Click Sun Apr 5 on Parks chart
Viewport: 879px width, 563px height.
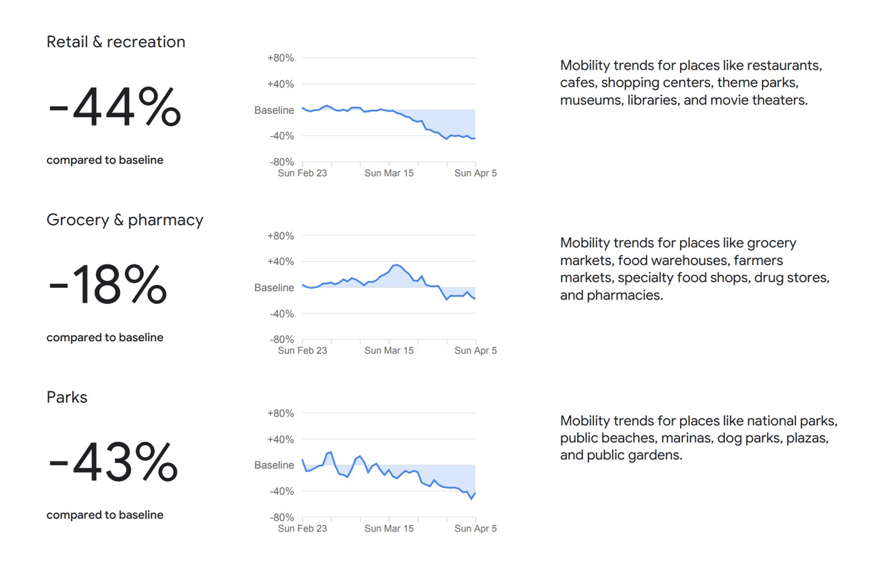point(476,528)
